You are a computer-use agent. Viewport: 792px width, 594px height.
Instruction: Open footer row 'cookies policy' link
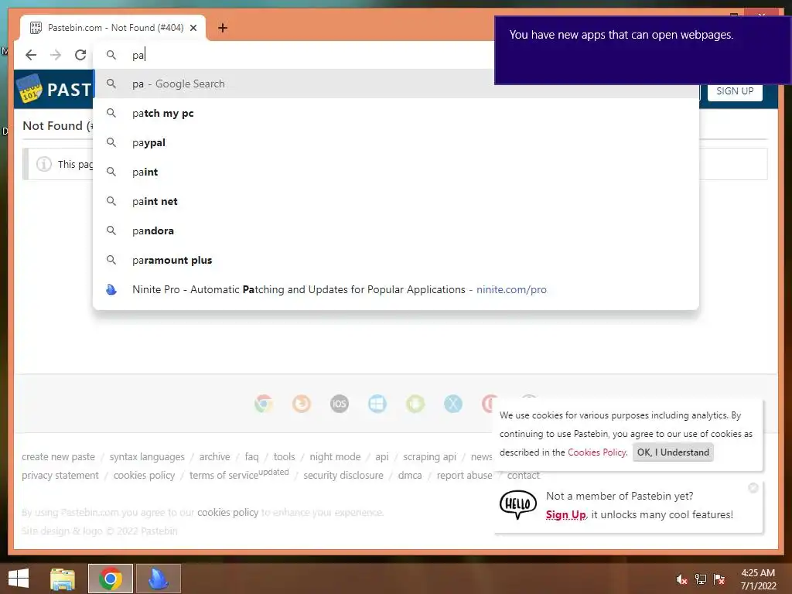[144, 476]
